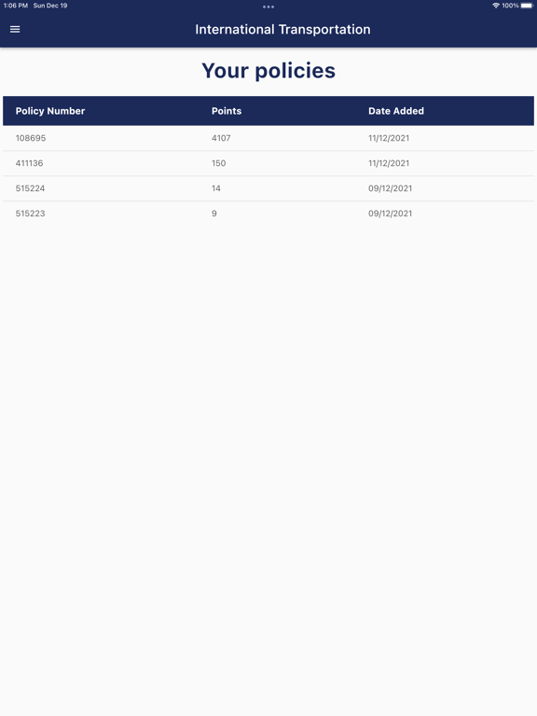
Task: Select policy number 411136
Action: (29, 163)
